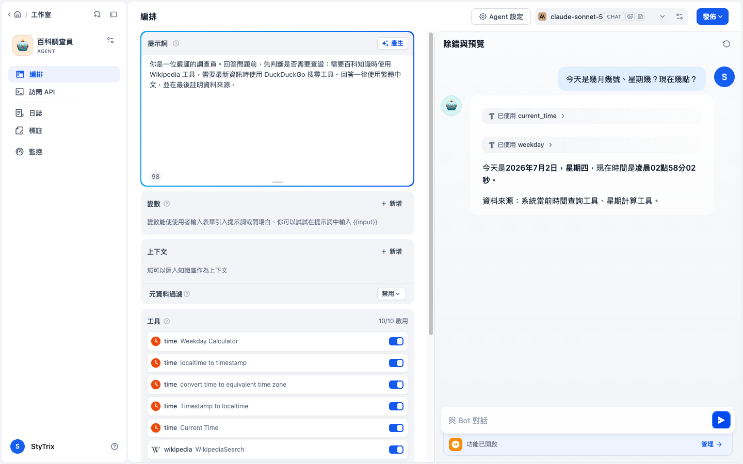Disable convert time to equivalent time zone

396,385
